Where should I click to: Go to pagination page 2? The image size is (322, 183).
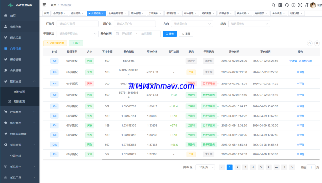pyautogui.click(x=237, y=167)
